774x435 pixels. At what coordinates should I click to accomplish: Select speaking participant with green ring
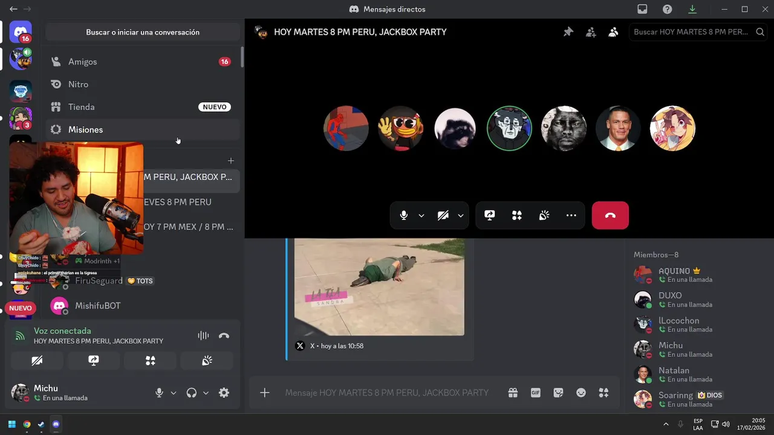(509, 128)
